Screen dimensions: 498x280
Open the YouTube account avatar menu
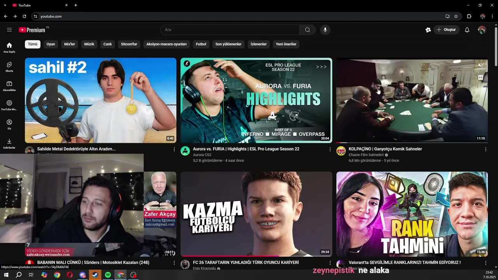482,30
